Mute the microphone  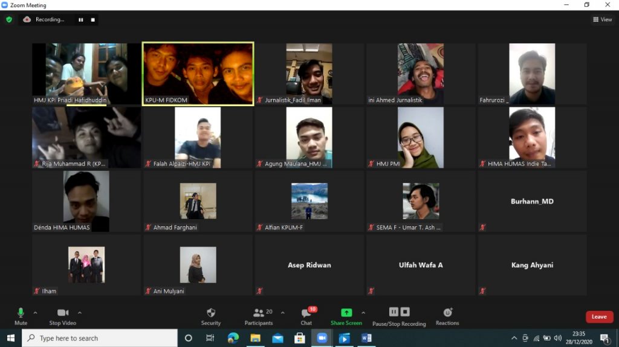point(21,316)
